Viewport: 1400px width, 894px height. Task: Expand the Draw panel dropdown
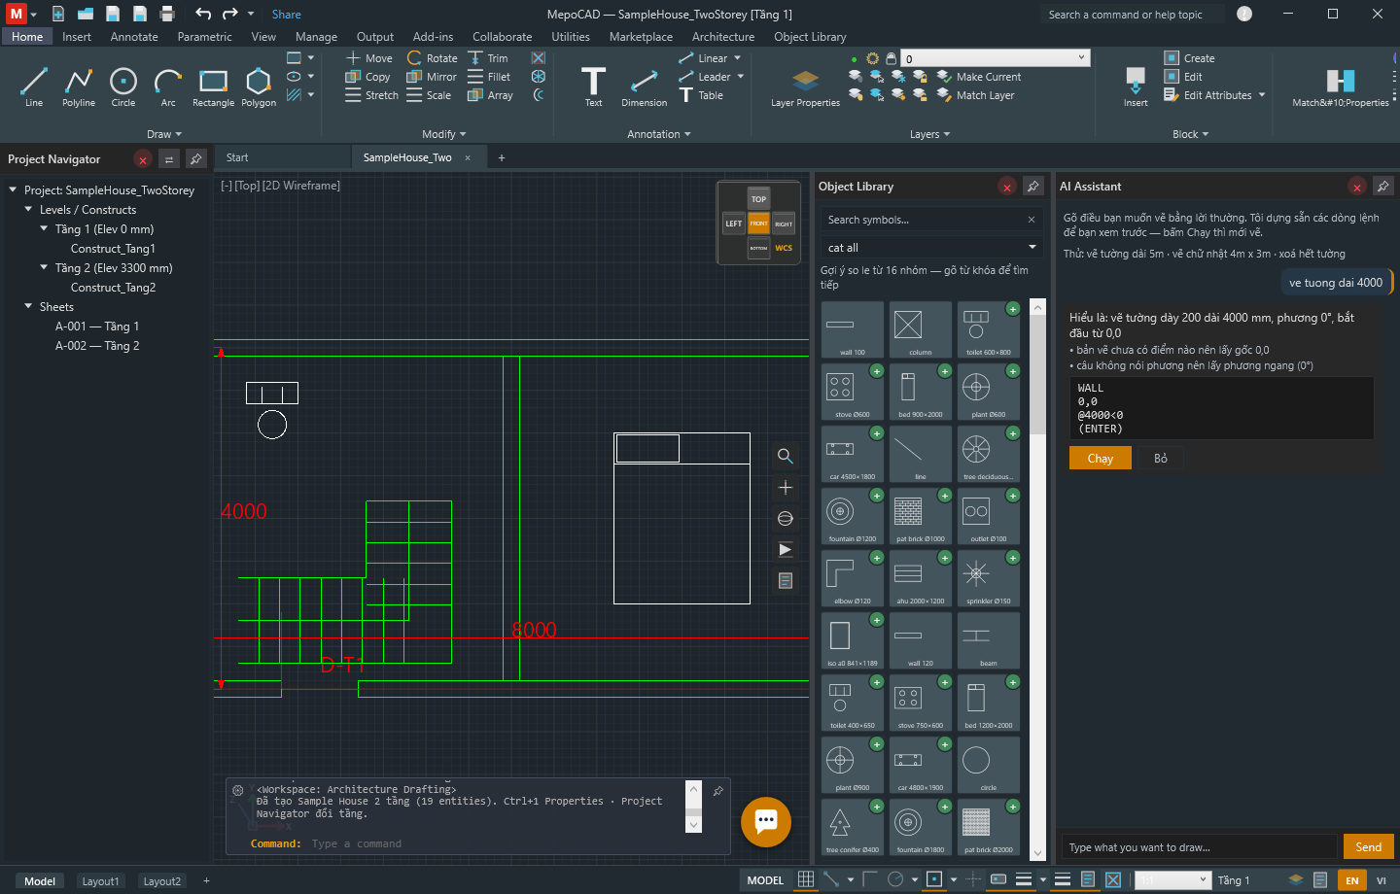[x=164, y=134]
